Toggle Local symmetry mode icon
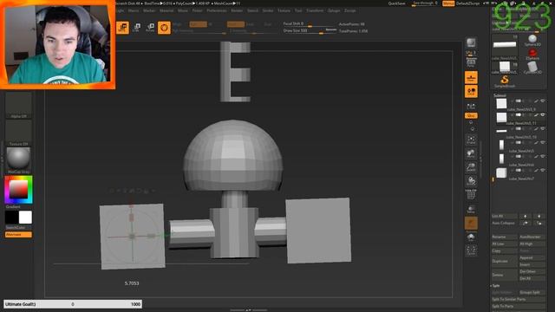The height and width of the screenshot is (312, 555). pos(471,92)
